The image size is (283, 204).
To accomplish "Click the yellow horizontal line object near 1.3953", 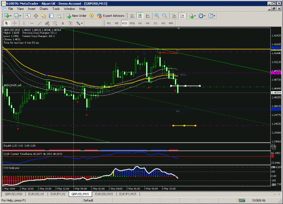I will pos(184,125).
